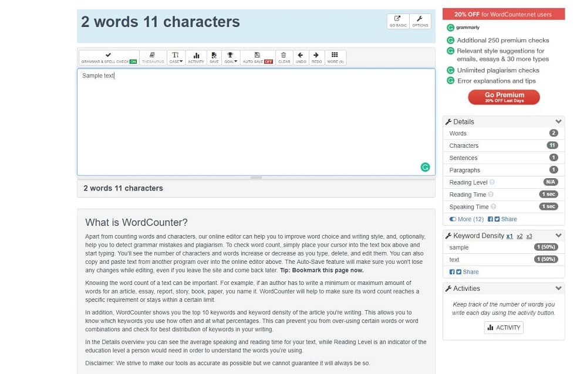Select the x1 keyword density option

[510, 236]
